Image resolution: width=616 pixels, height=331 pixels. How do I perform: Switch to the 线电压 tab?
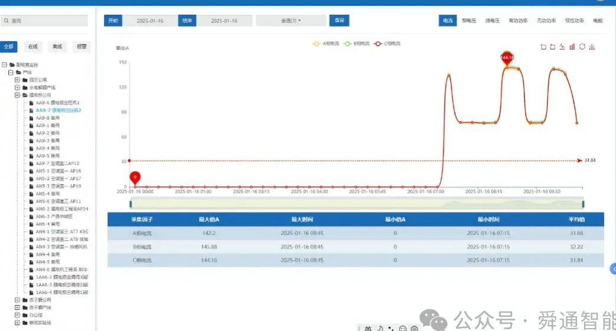[x=492, y=21]
